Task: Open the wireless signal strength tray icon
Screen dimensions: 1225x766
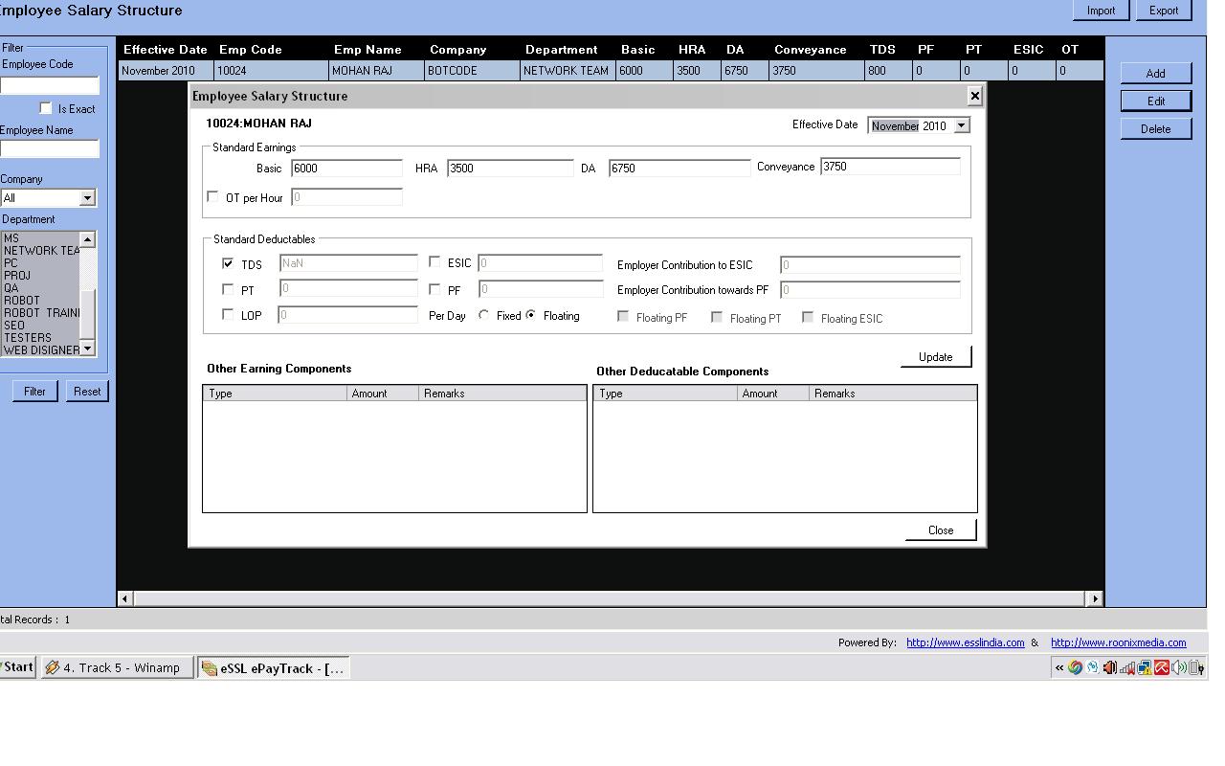Action: coord(1127,667)
